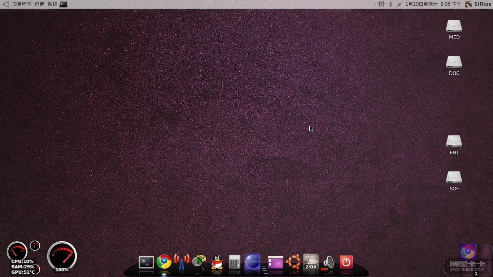This screenshot has height=277, width=493.
Task: Open the SiRius user menu
Action: point(478,4)
